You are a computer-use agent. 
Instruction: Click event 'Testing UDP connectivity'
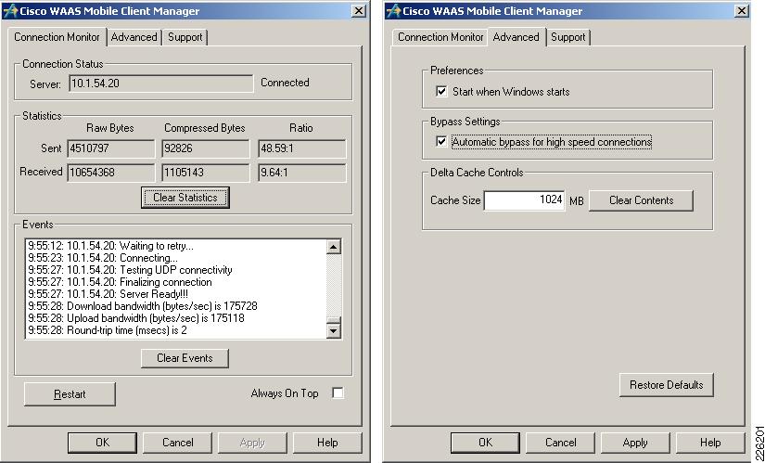point(130,270)
